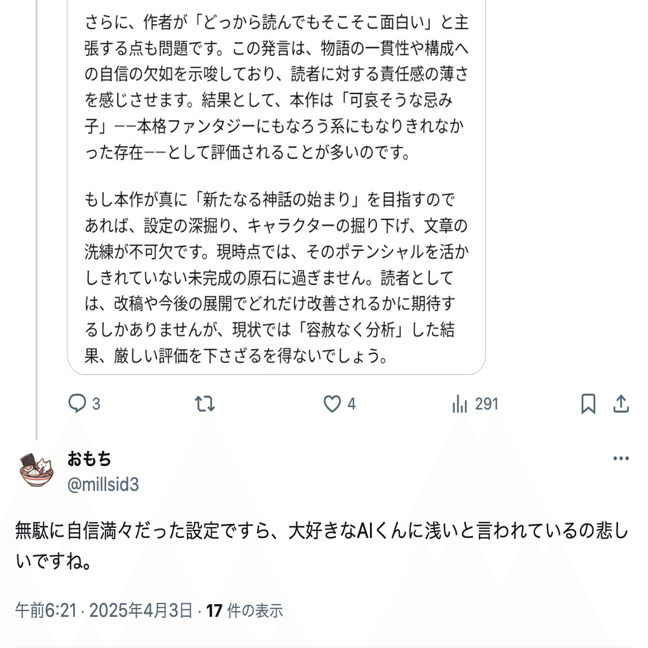
Task: Bookmark the post with the bookmark icon
Action: point(588,404)
